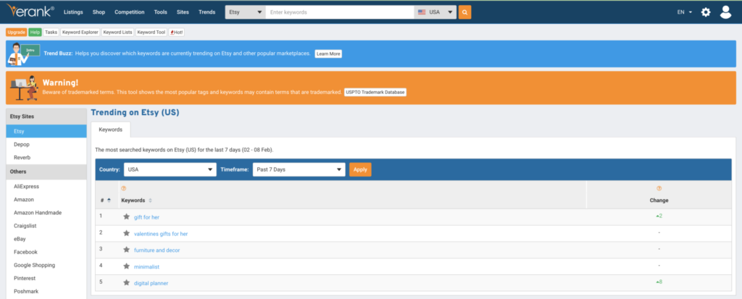742x299 pixels.
Task: Expand the Country dropdown filter
Action: tap(170, 169)
